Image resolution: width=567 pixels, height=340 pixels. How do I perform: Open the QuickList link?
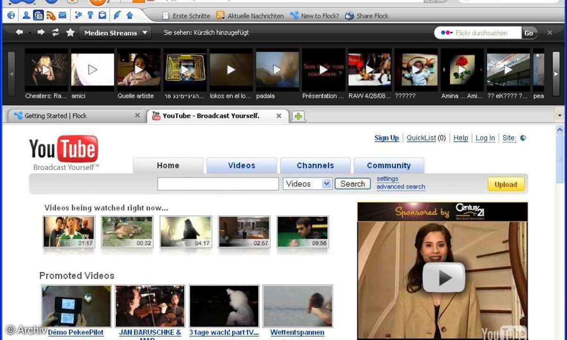(x=421, y=138)
